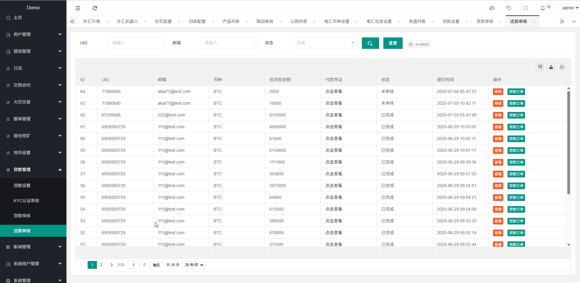Open 贷款设置 in the sidebar submenu
This screenshot has height=283, width=580.
pyautogui.click(x=22, y=186)
